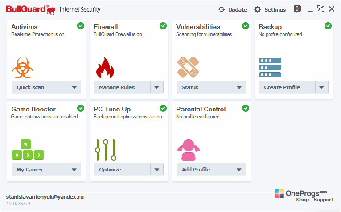Start a Quick scan
The width and height of the screenshot is (341, 212).
[40, 87]
